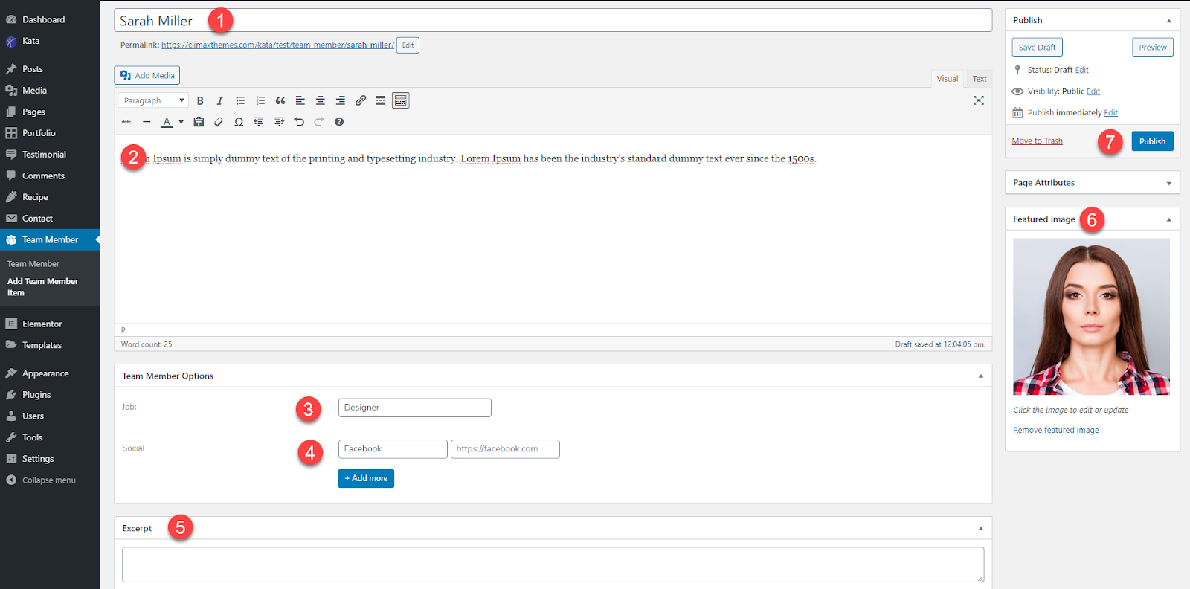Click the insert/edit link icon
Image resolution: width=1190 pixels, height=589 pixels.
pyautogui.click(x=361, y=100)
